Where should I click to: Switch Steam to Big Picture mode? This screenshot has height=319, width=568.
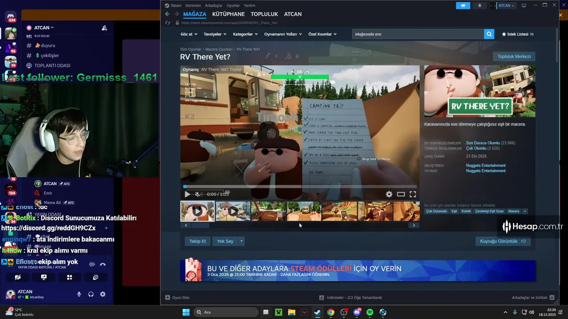pyautogui.click(x=524, y=5)
